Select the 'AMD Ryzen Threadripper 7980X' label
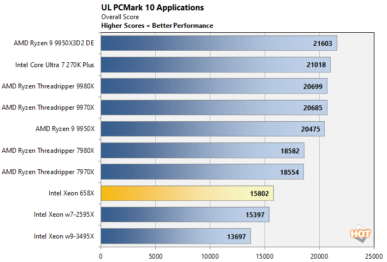Image resolution: width=387 pixels, height=262 pixels. click(48, 151)
